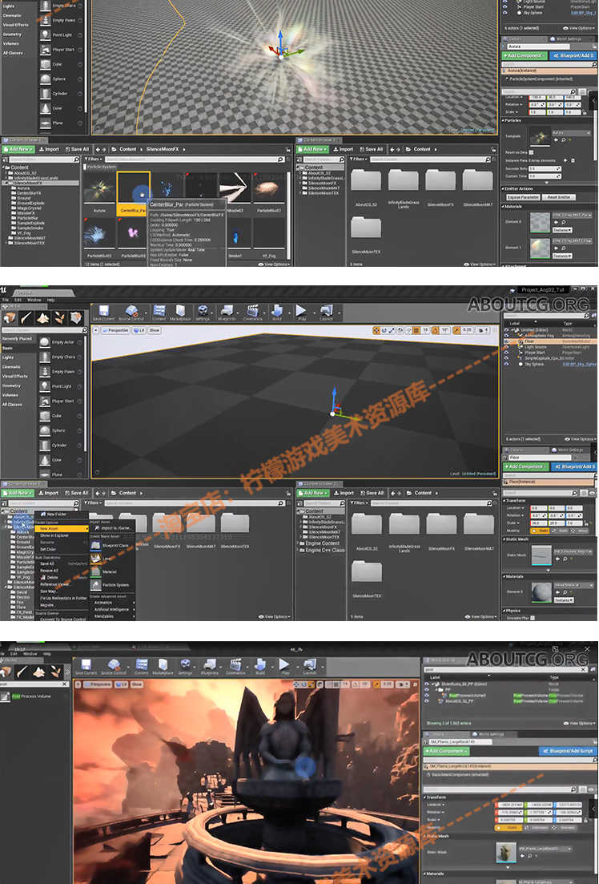The height and width of the screenshot is (884, 599).
Task: Open Blueprints in the middle editor toolbar
Action: [227, 313]
